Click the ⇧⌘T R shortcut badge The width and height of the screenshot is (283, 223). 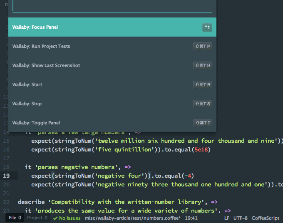pyautogui.click(x=203, y=84)
